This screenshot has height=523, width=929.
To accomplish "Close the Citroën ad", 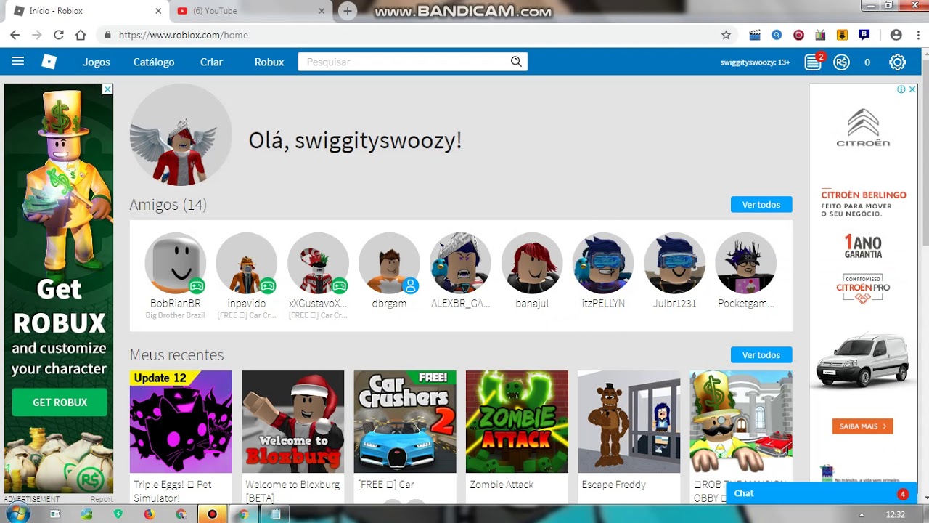I will (x=912, y=89).
